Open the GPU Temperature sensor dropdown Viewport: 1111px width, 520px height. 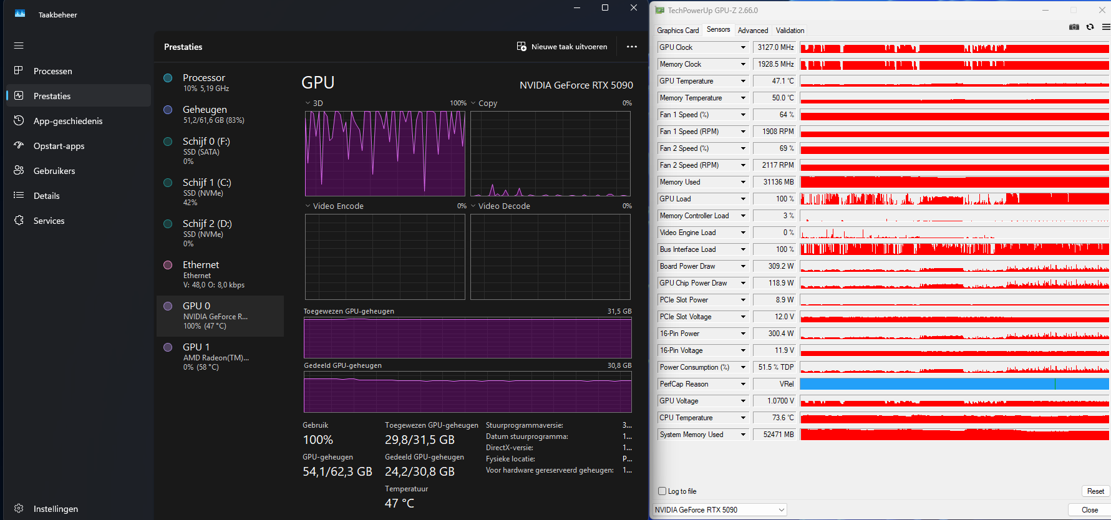point(743,81)
